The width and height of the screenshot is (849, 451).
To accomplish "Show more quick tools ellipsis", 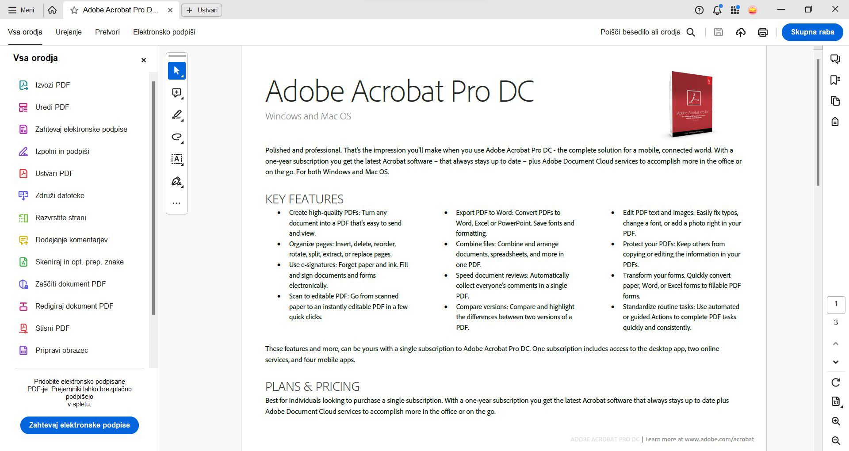I will click(x=176, y=203).
